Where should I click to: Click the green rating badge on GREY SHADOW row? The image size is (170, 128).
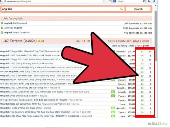(x=113, y=112)
